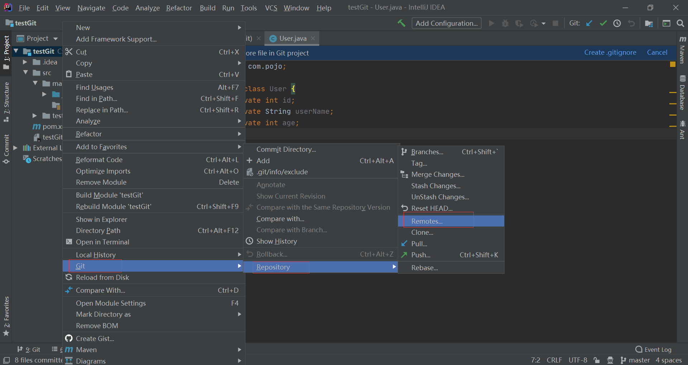Open the VCS menu in menu bar
The image size is (688, 365).
[x=271, y=8]
